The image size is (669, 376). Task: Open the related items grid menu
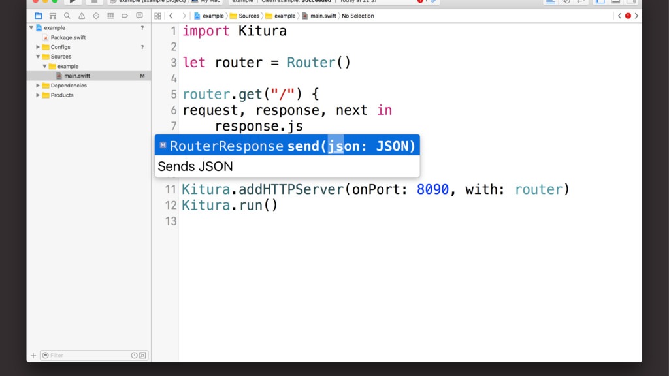pyautogui.click(x=158, y=16)
